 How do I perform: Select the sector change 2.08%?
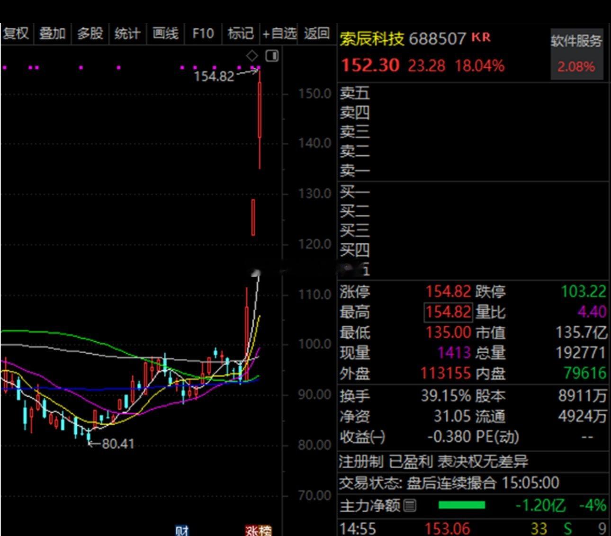(x=576, y=66)
